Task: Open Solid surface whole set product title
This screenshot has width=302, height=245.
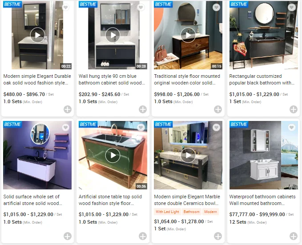Action: [x=33, y=200]
